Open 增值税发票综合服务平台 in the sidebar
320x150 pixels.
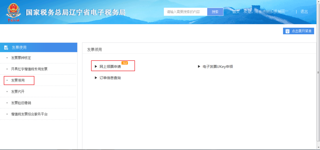click(x=29, y=114)
